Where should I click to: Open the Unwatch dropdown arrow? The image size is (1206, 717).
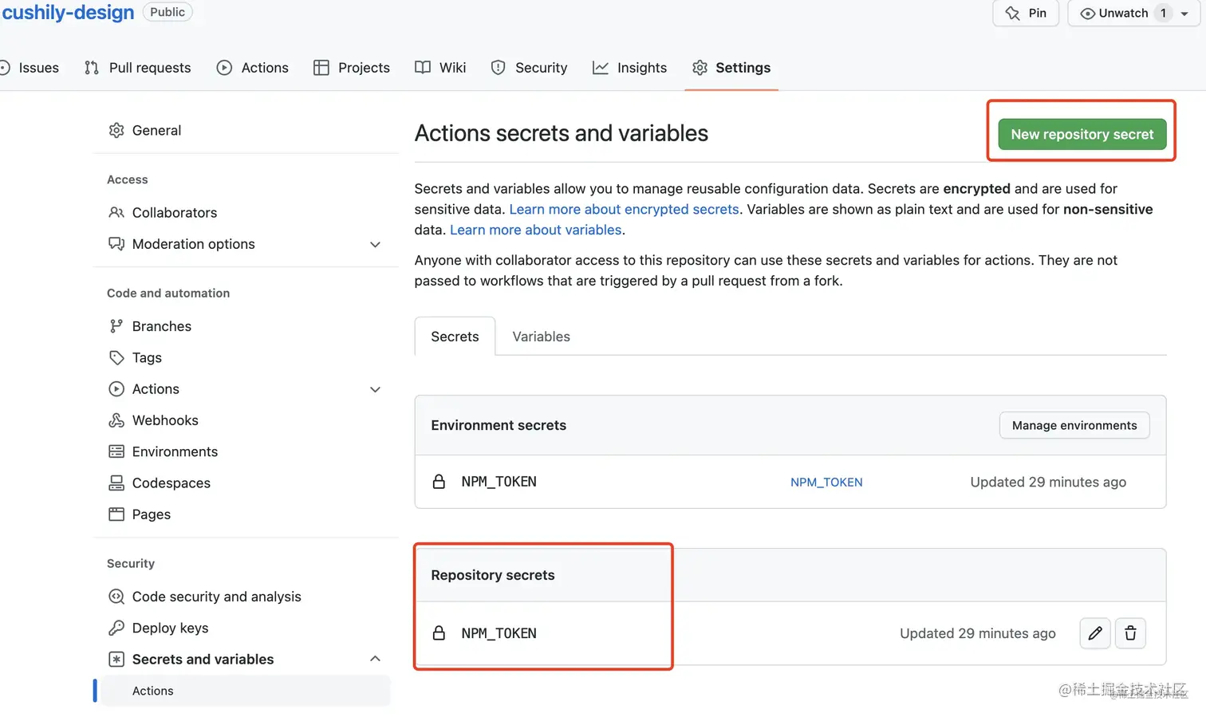pyautogui.click(x=1184, y=14)
